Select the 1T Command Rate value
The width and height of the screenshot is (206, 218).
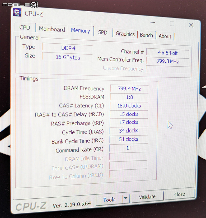point(128,148)
